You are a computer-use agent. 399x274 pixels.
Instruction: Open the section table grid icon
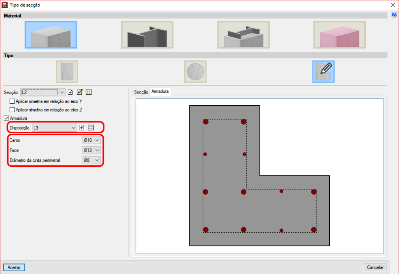point(89,92)
